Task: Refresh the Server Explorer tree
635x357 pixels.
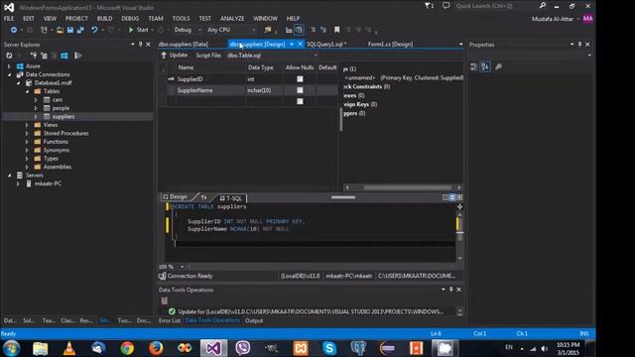Action: point(9,56)
